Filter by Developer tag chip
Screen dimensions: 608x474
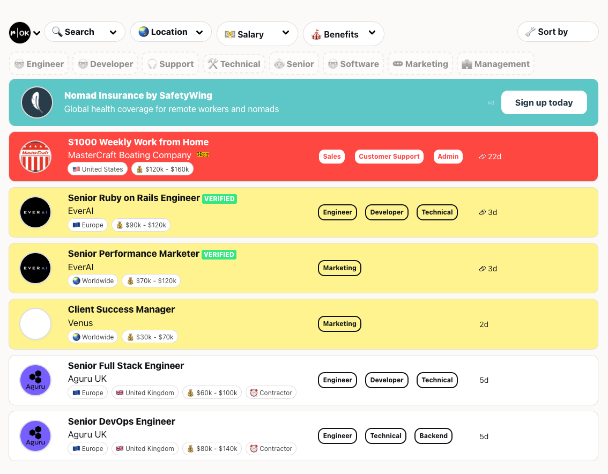coord(106,64)
